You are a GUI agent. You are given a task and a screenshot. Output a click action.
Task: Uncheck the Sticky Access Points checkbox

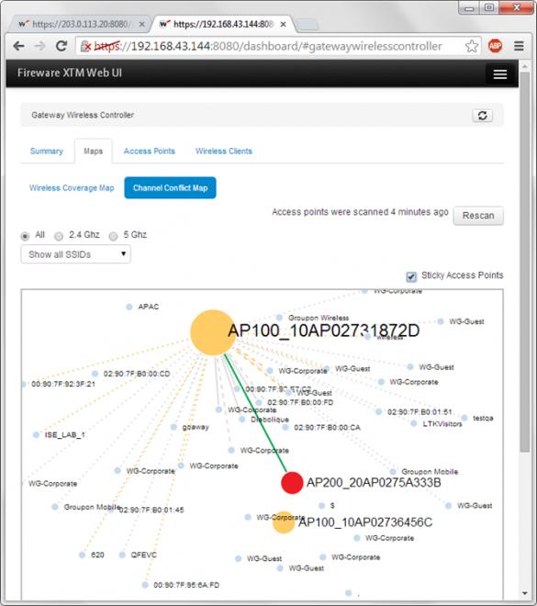click(x=411, y=276)
